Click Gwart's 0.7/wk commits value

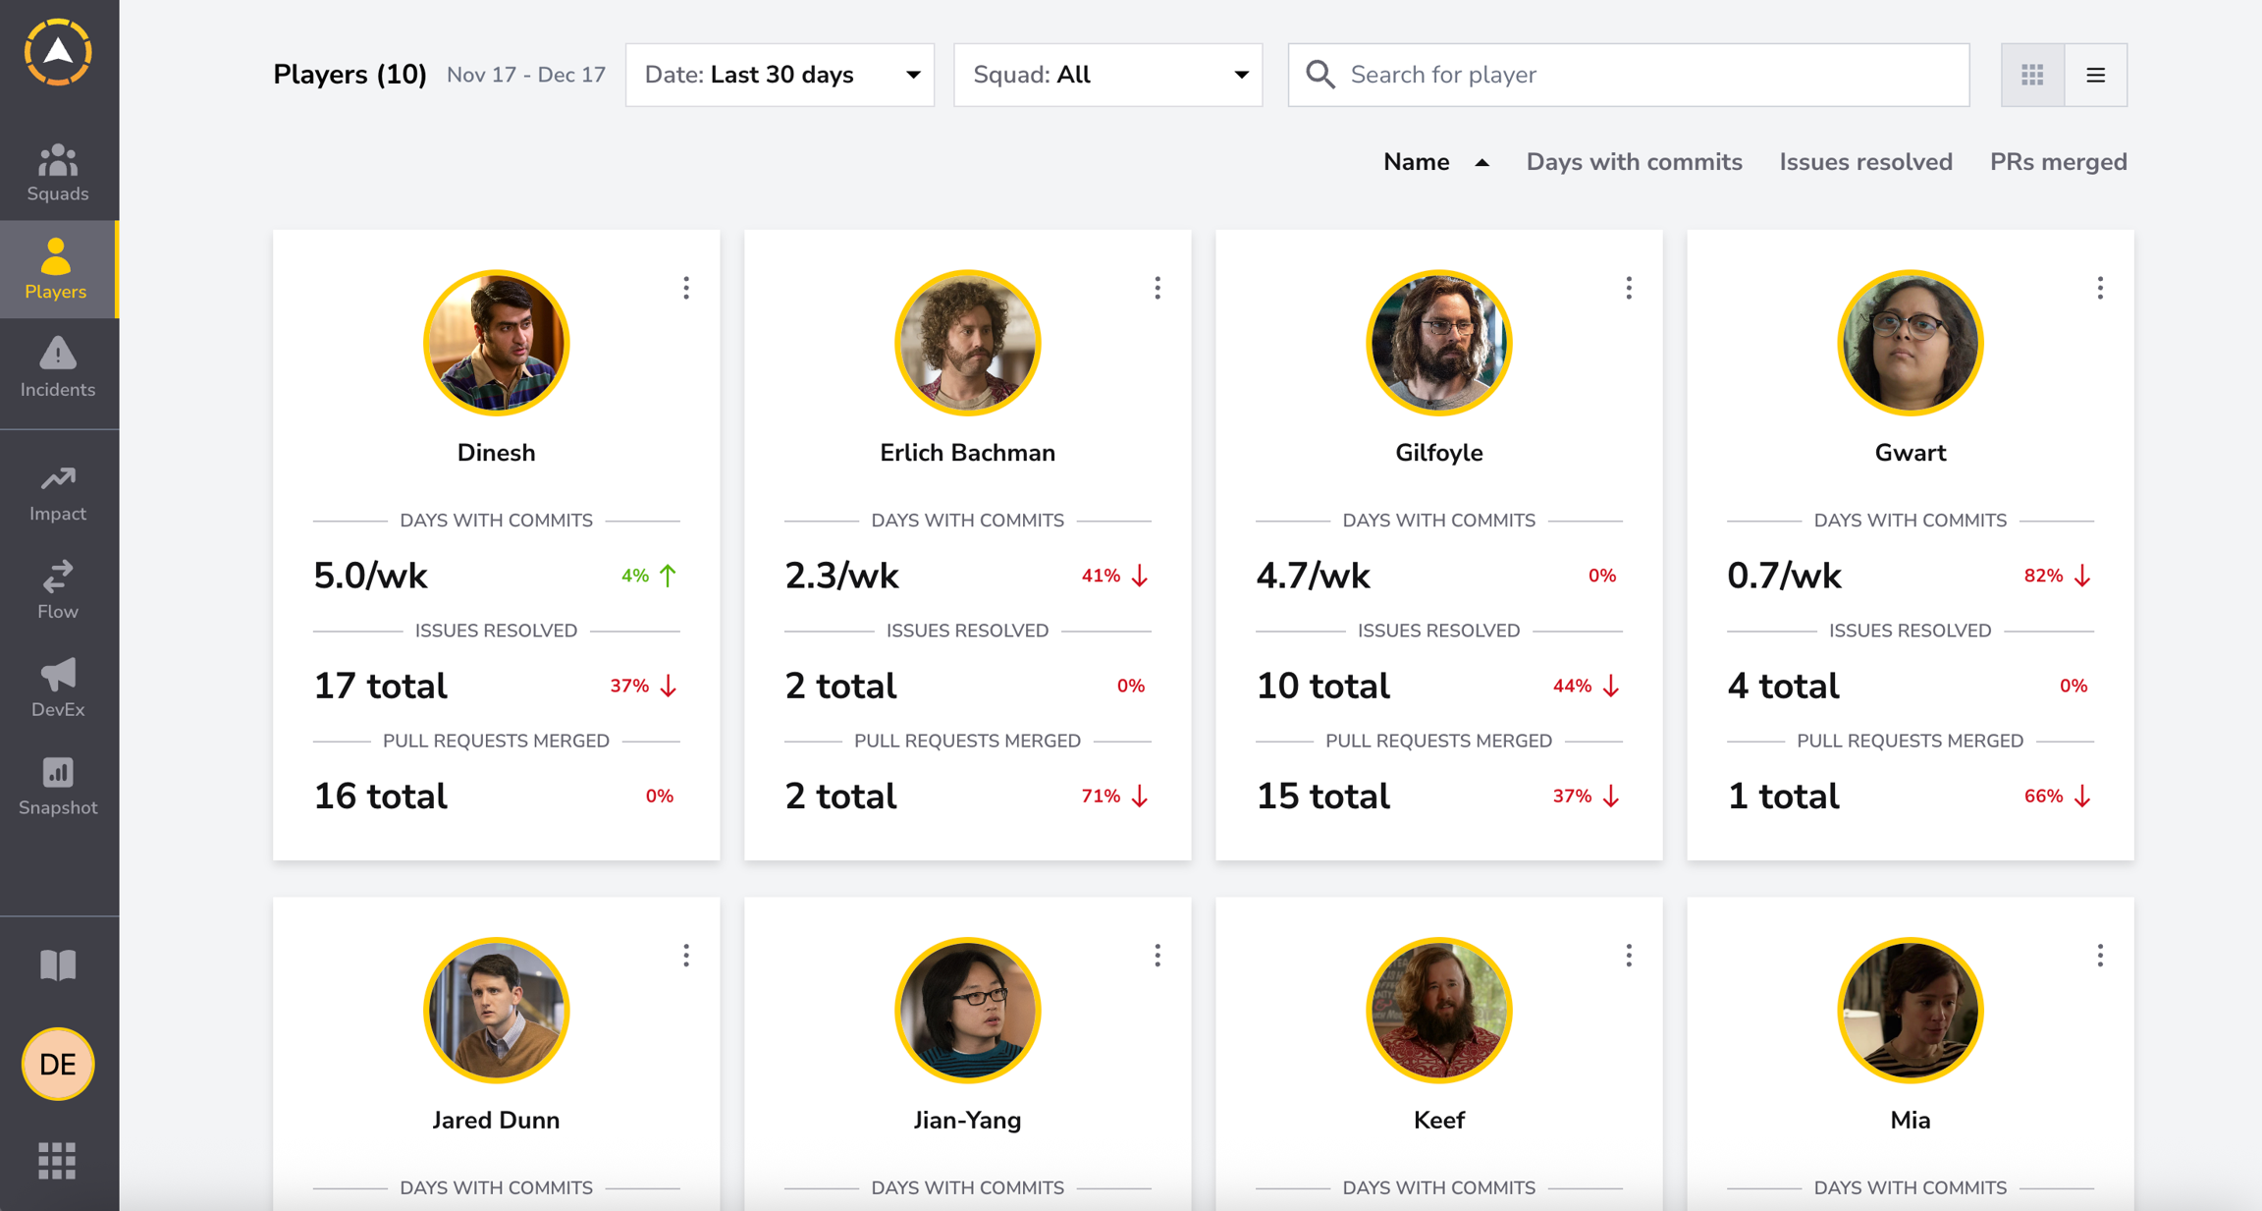[x=1784, y=576]
